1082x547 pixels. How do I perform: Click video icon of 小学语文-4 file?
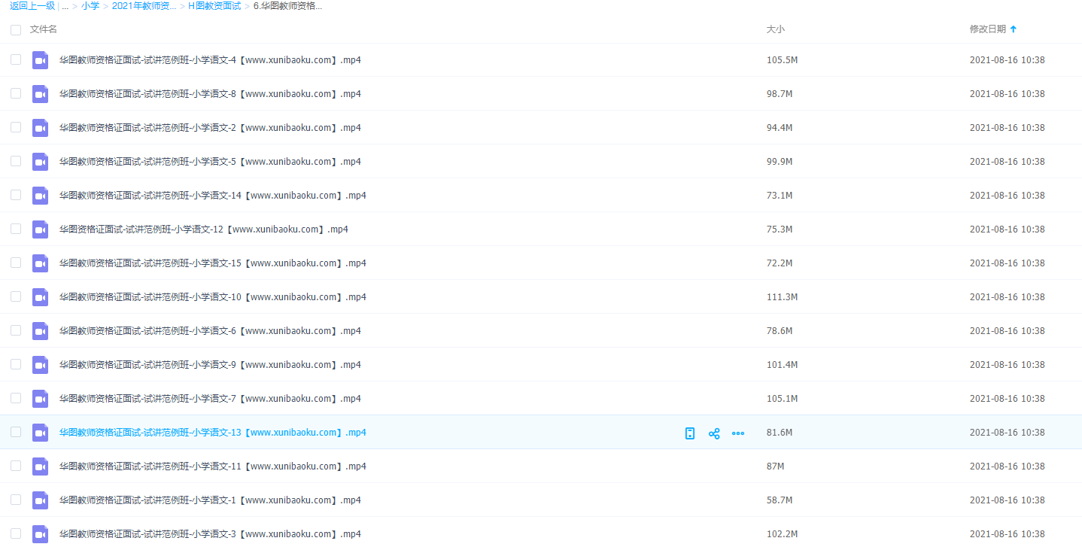[41, 60]
